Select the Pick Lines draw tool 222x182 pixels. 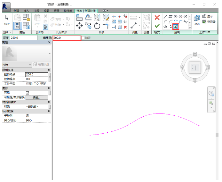(176, 27)
